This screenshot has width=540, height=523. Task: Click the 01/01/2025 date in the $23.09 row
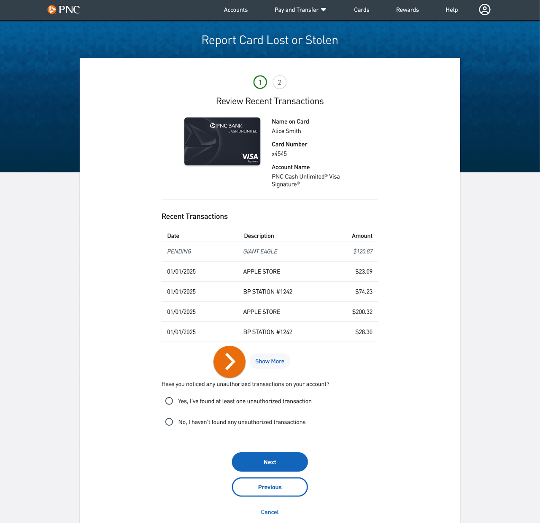tap(181, 272)
